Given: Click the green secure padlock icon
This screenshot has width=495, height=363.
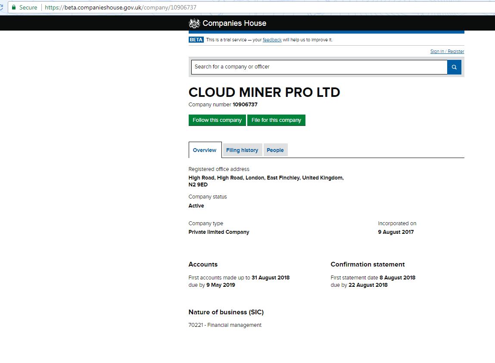Looking at the screenshot, I should pos(14,7).
